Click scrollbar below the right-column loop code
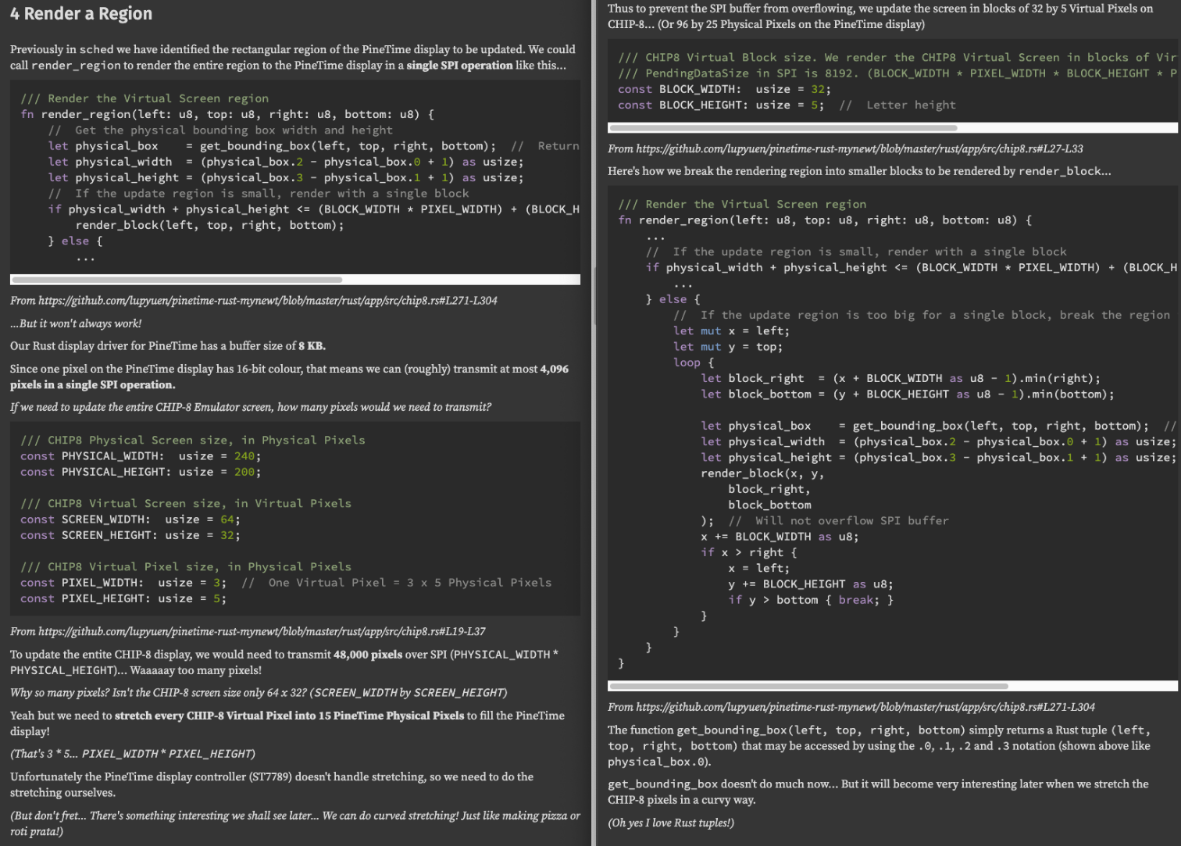1181x846 pixels. [808, 687]
